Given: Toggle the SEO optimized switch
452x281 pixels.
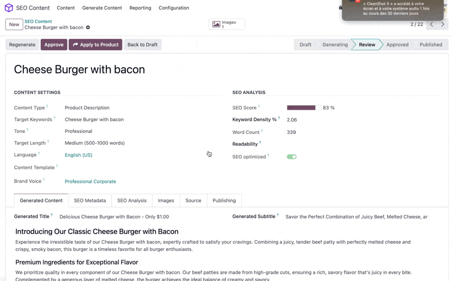Looking at the screenshot, I should (292, 157).
